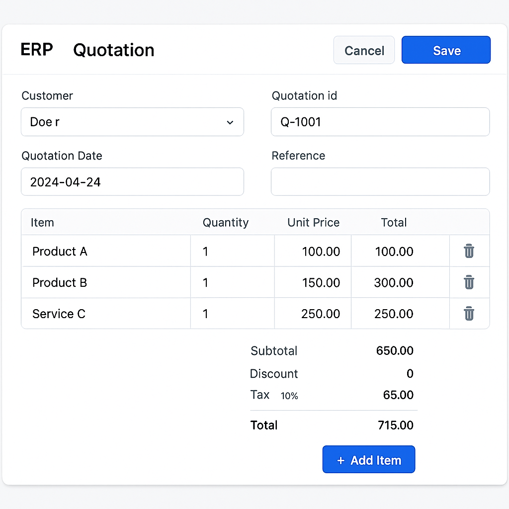Select the Product A item cell
Viewport: 509px width, 509px height.
coord(106,251)
